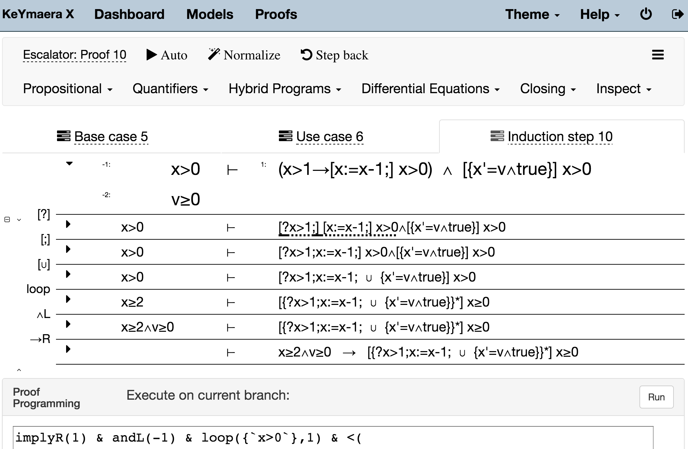
Task: Expand the loop rule step row
Action: tap(68, 299)
